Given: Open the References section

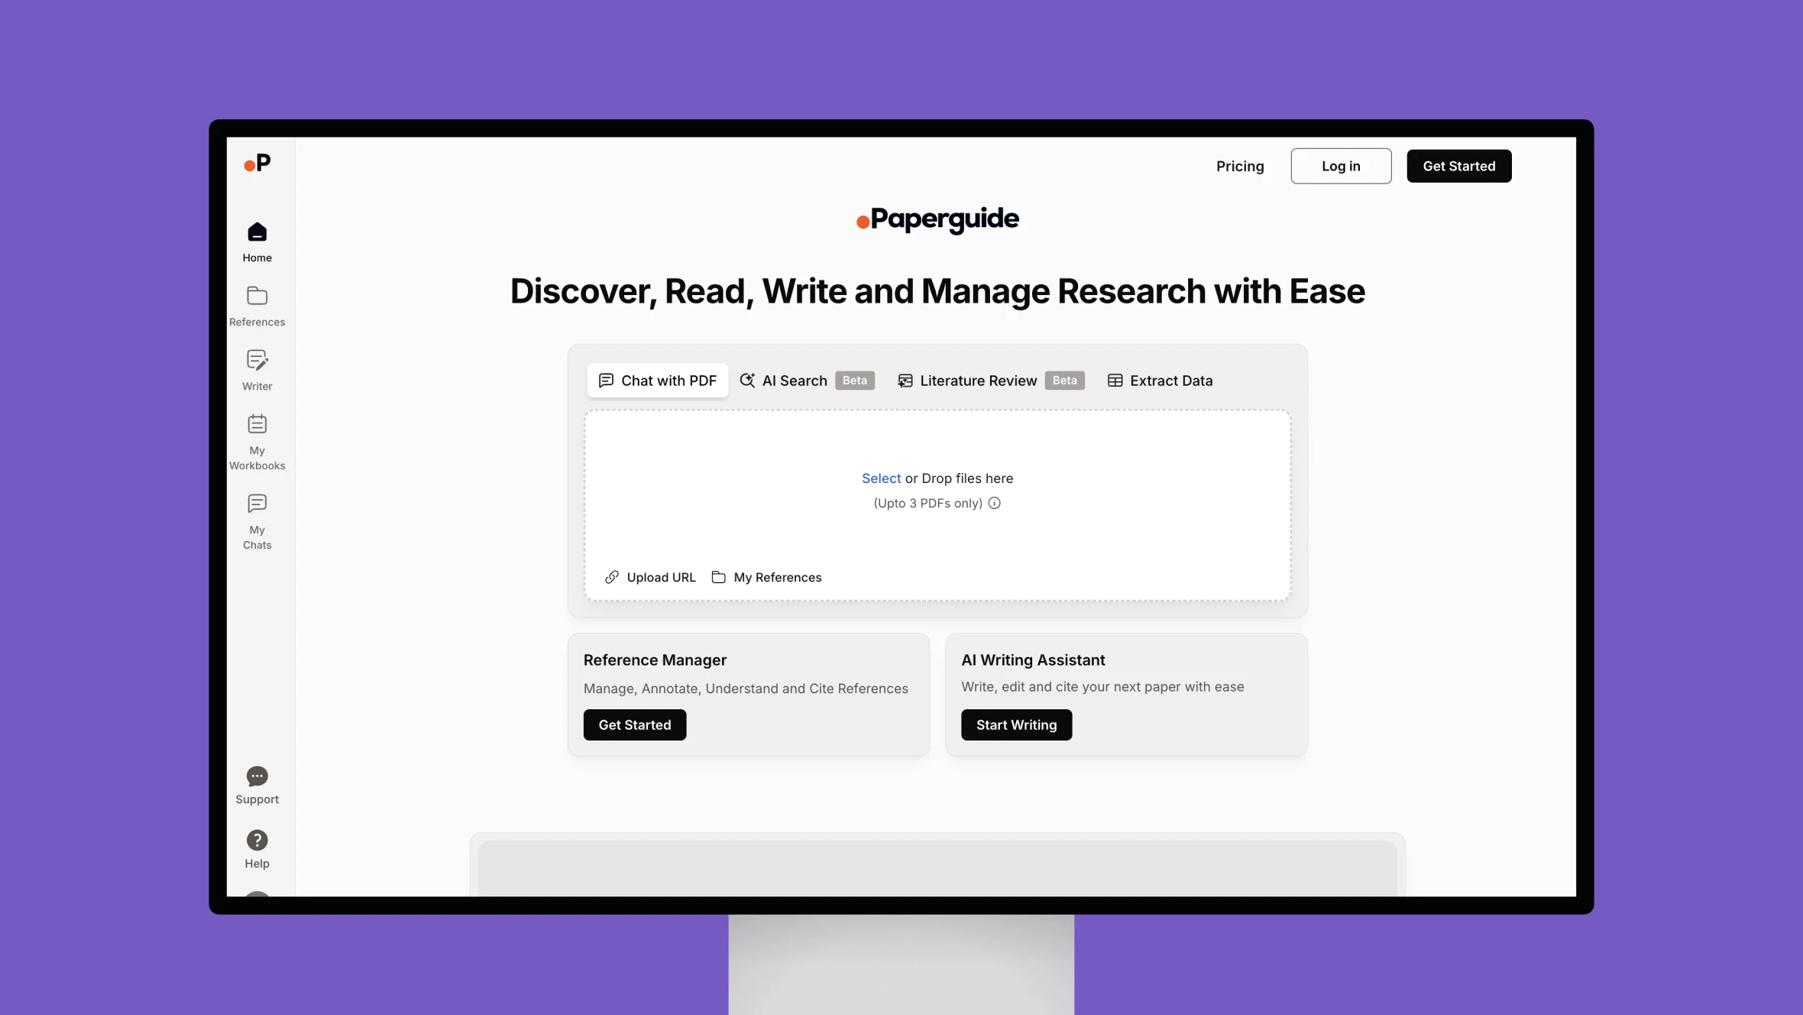Looking at the screenshot, I should coord(257,306).
